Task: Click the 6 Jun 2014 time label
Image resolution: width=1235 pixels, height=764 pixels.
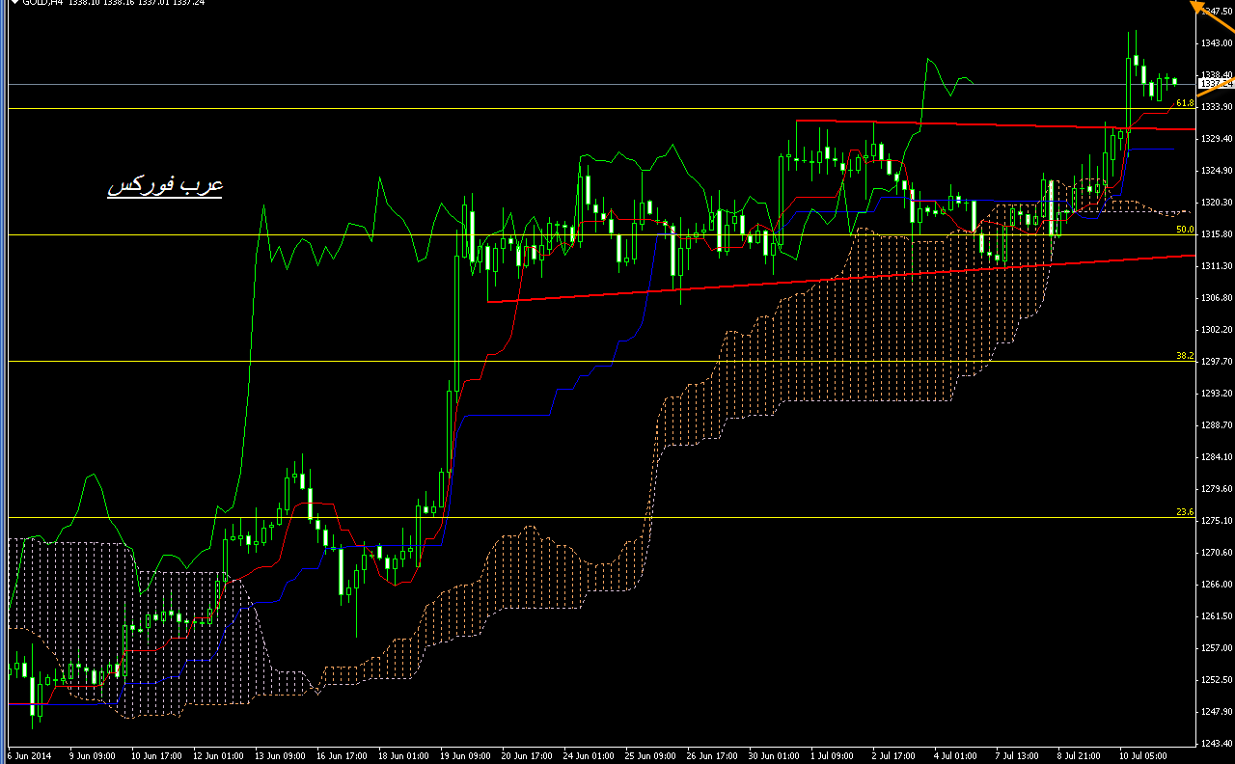Action: 30,756
